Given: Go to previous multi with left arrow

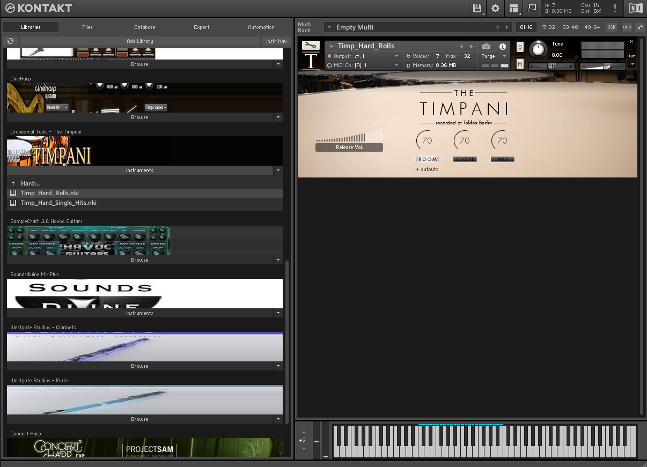Looking at the screenshot, I should 497,27.
